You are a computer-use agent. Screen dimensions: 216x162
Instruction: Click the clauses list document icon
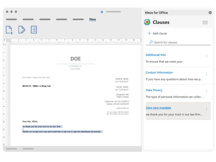click(x=34, y=30)
